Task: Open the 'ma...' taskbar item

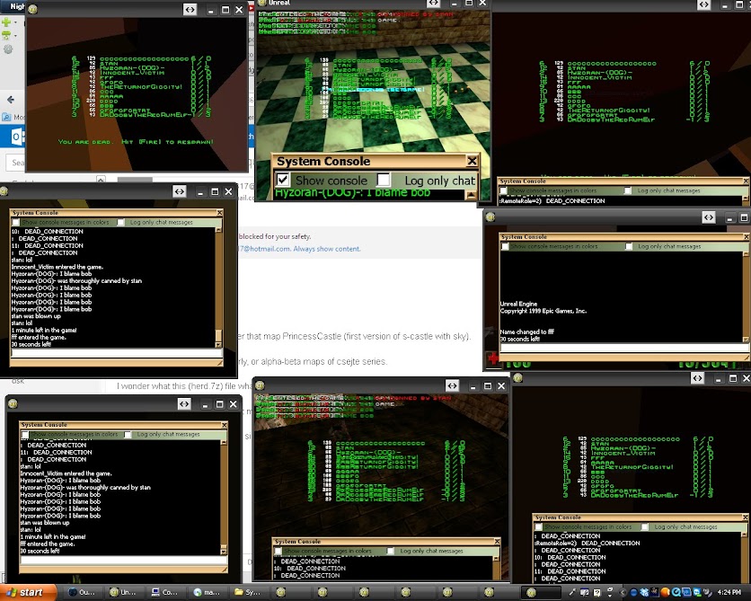Action: (207, 592)
